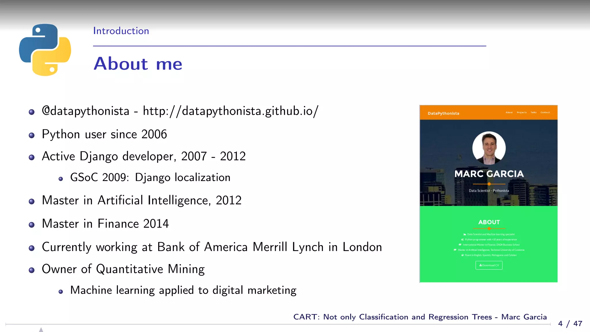Click the Download CV button

coord(489,265)
